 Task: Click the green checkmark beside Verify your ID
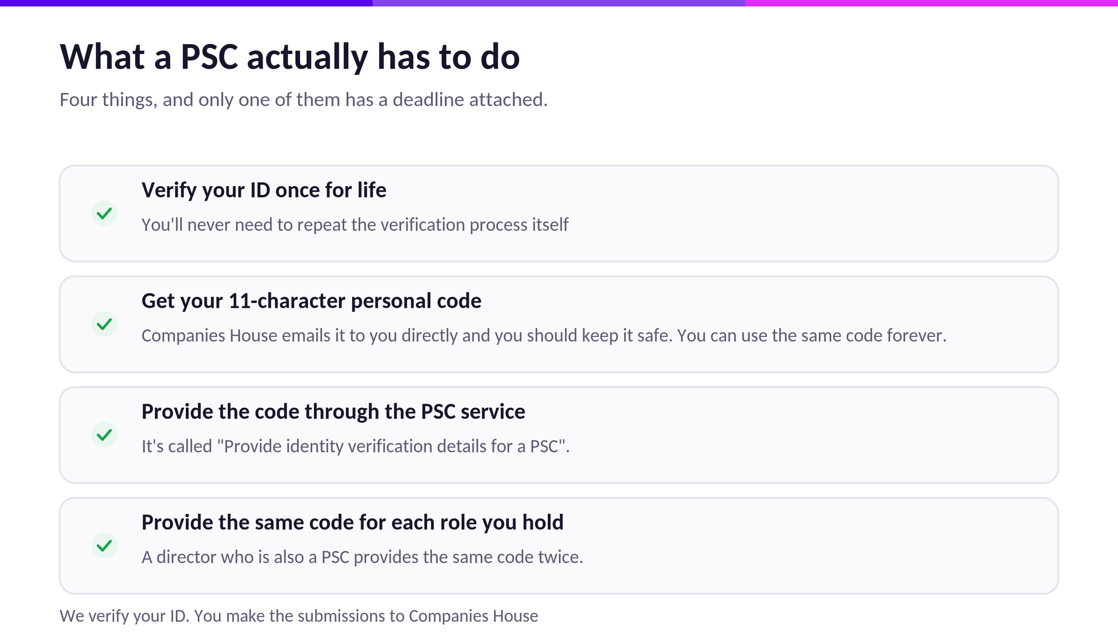tap(104, 214)
